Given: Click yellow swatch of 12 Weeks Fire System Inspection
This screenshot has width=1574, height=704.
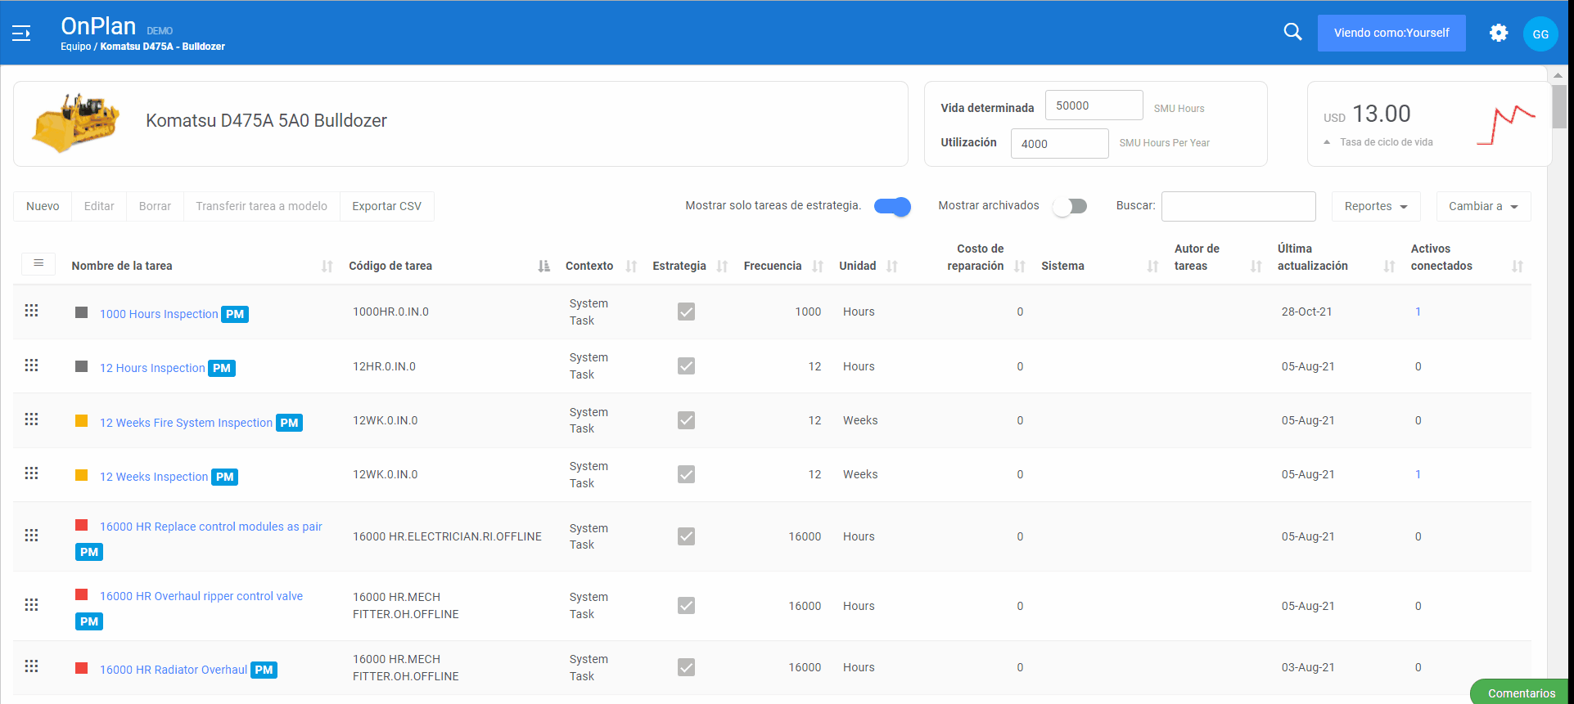Looking at the screenshot, I should click(82, 420).
